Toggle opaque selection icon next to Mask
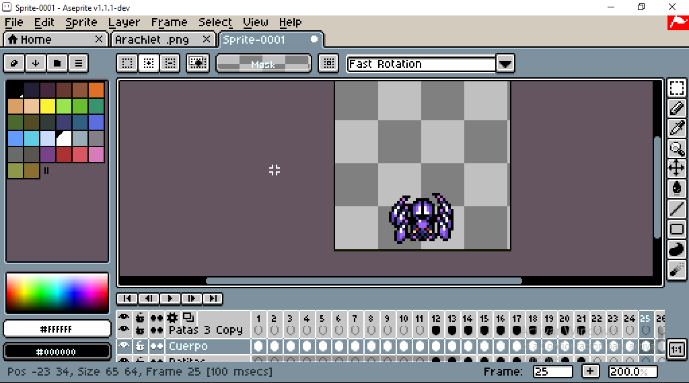Viewport: 689px width, 383px height. click(198, 63)
